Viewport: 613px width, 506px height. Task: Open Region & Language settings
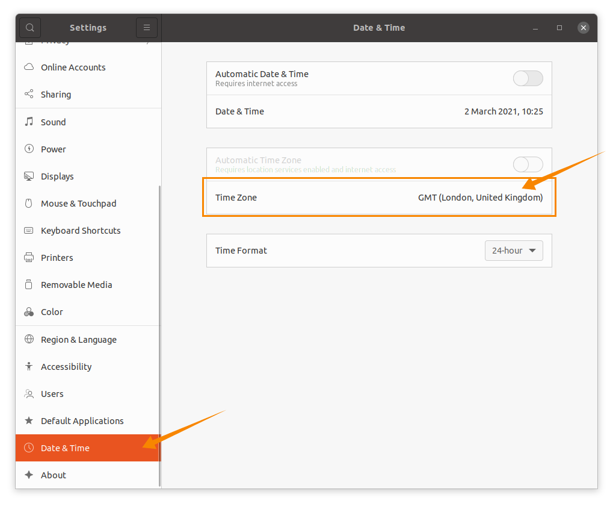coord(88,340)
